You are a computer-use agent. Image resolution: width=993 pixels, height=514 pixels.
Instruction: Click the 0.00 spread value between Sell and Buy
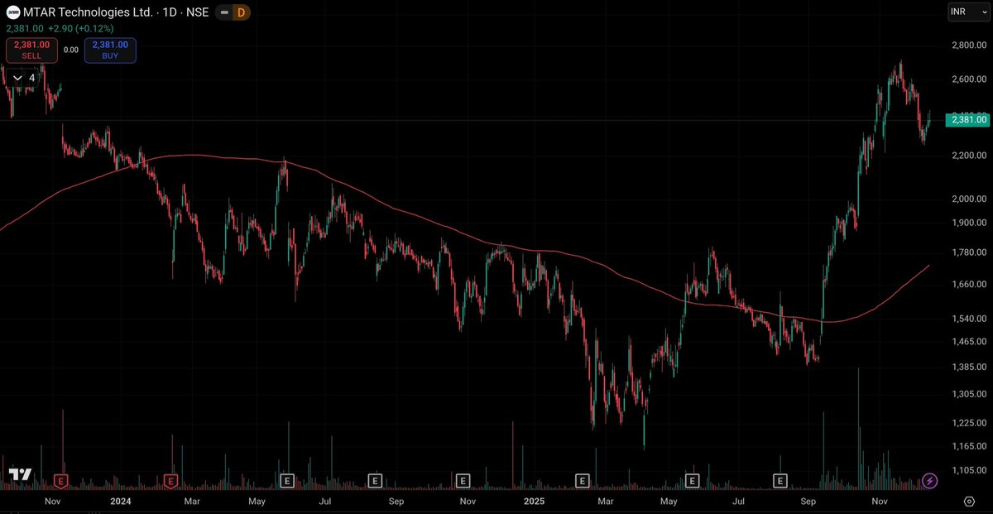click(x=71, y=50)
